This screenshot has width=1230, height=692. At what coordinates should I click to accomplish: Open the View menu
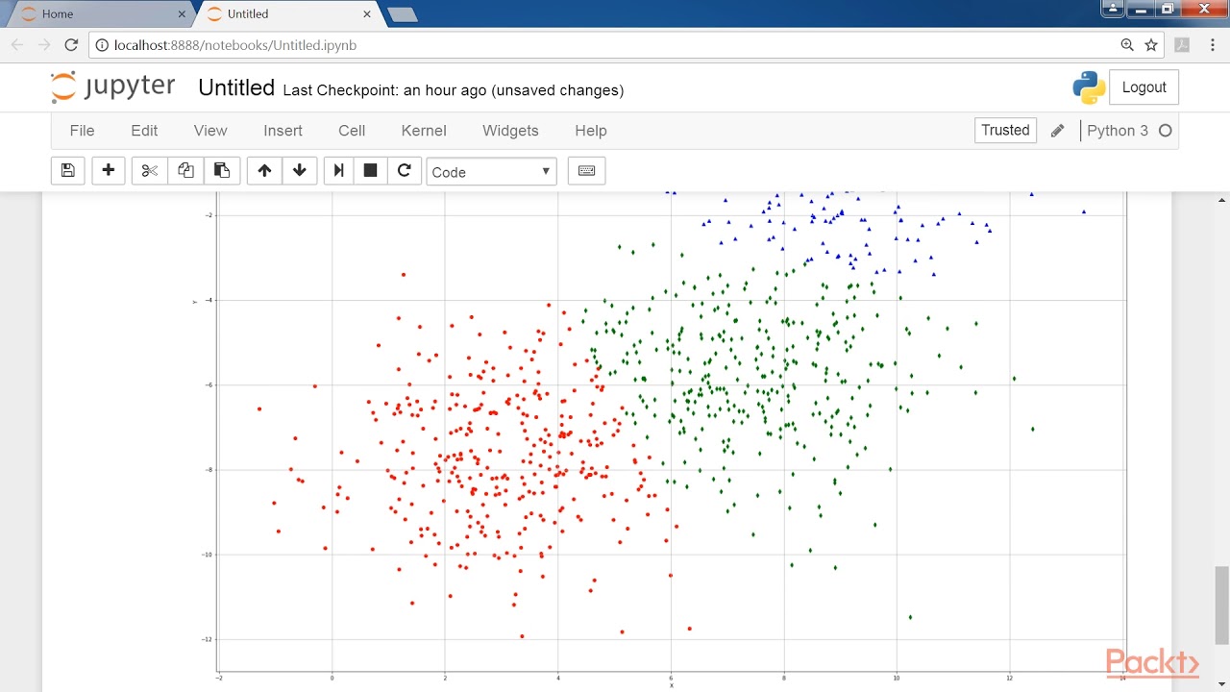pyautogui.click(x=210, y=131)
